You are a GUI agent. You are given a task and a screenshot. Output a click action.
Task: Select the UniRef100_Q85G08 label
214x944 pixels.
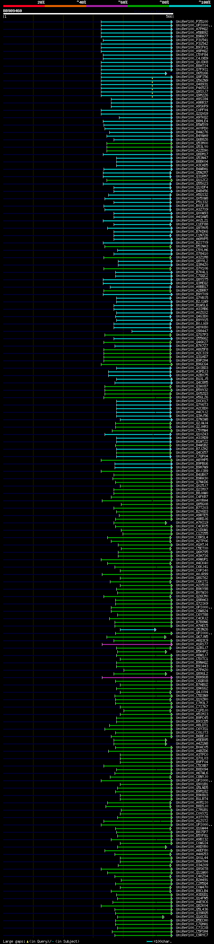pos(192,504)
